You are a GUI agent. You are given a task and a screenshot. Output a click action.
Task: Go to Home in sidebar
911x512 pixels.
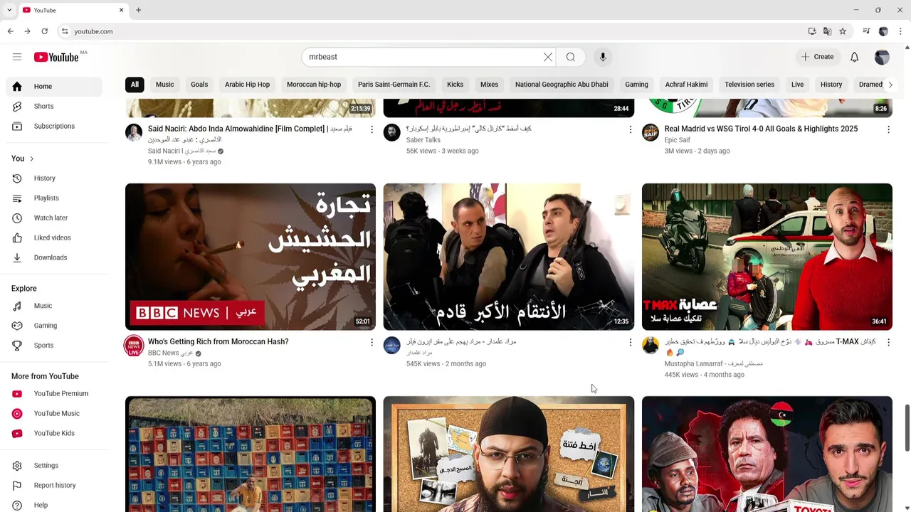[x=54, y=86]
